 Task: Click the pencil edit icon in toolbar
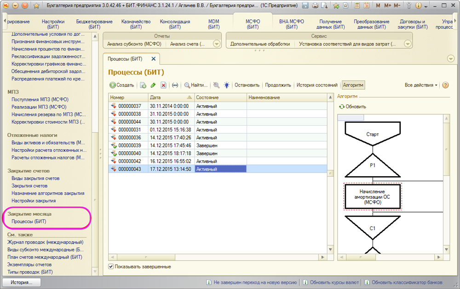153,85
